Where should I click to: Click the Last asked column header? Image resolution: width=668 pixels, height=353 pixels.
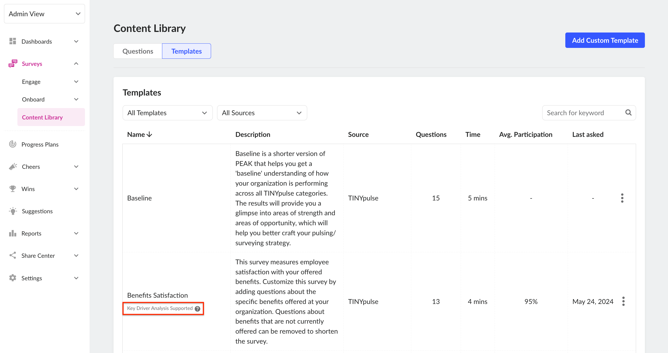[x=588, y=135]
